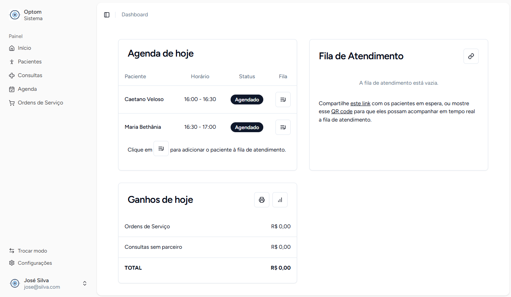Click Caetano Veloso's Agendado status badge
Viewport: 511px width, 297px height.
pyautogui.click(x=247, y=100)
